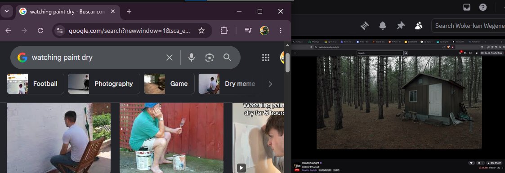Clear the Google search query

[170, 58]
